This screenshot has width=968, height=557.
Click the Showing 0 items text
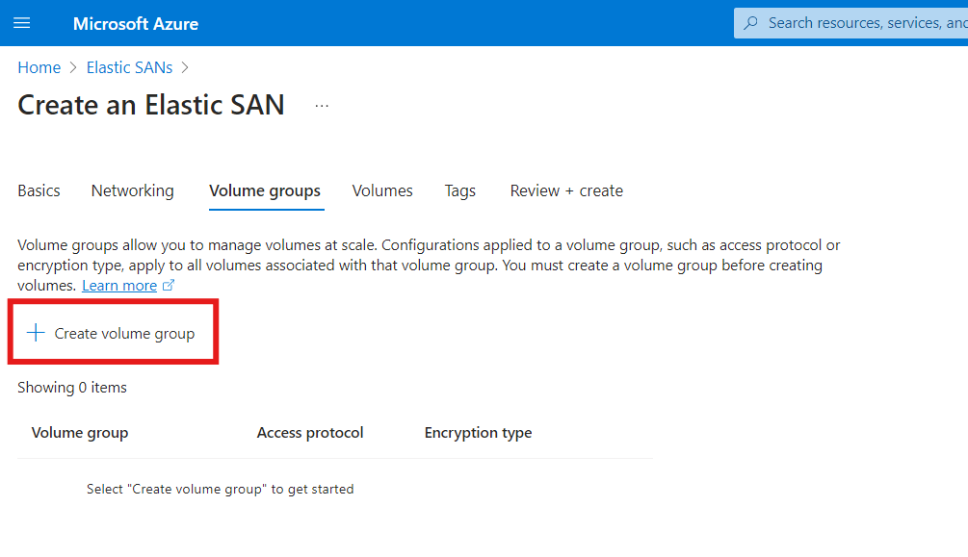[72, 388]
